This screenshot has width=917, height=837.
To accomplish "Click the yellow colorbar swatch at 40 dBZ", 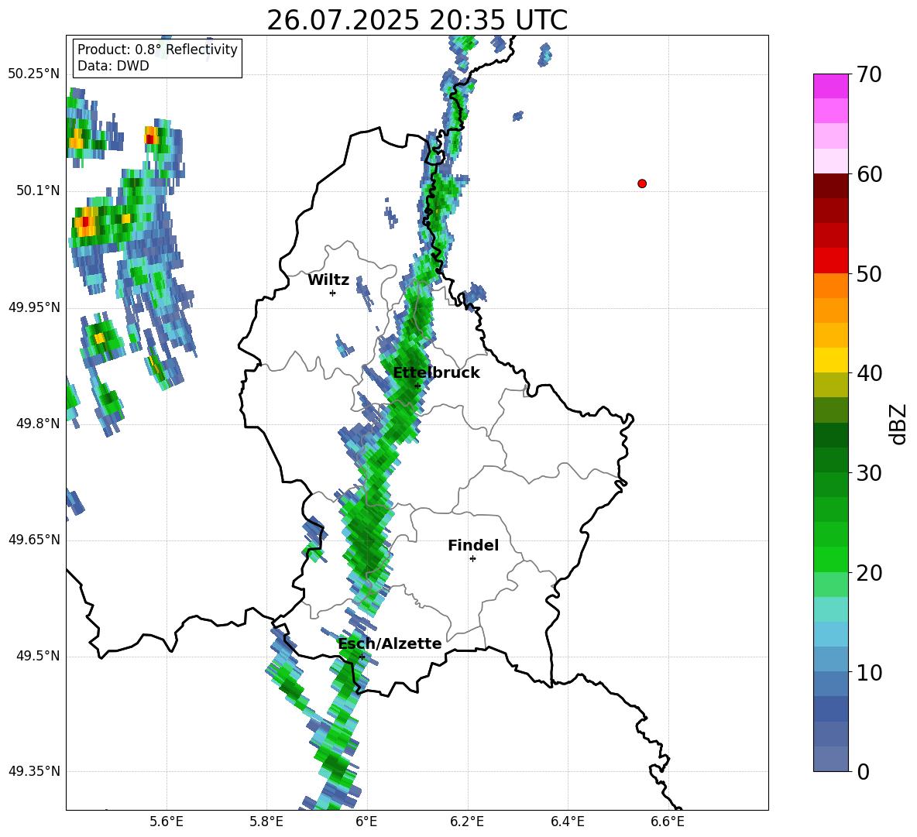I will [830, 360].
